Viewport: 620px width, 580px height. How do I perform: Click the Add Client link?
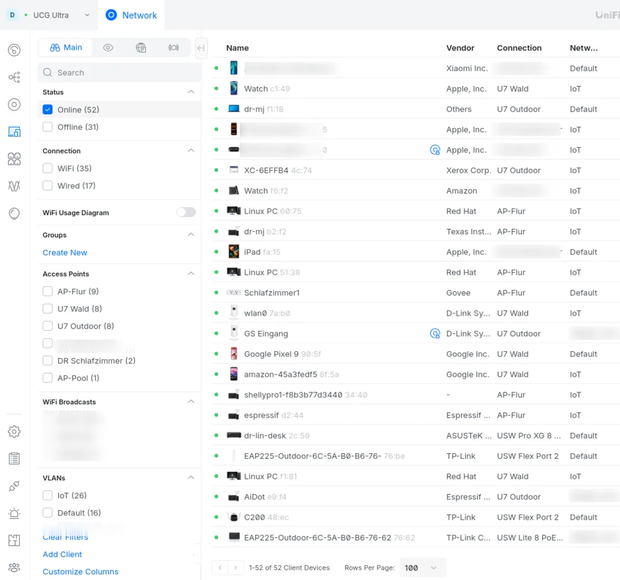click(63, 554)
